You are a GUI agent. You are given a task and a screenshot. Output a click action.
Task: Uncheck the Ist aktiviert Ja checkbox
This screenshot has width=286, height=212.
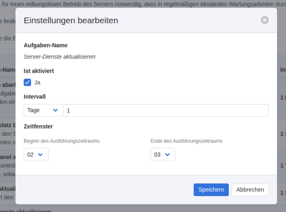click(27, 82)
